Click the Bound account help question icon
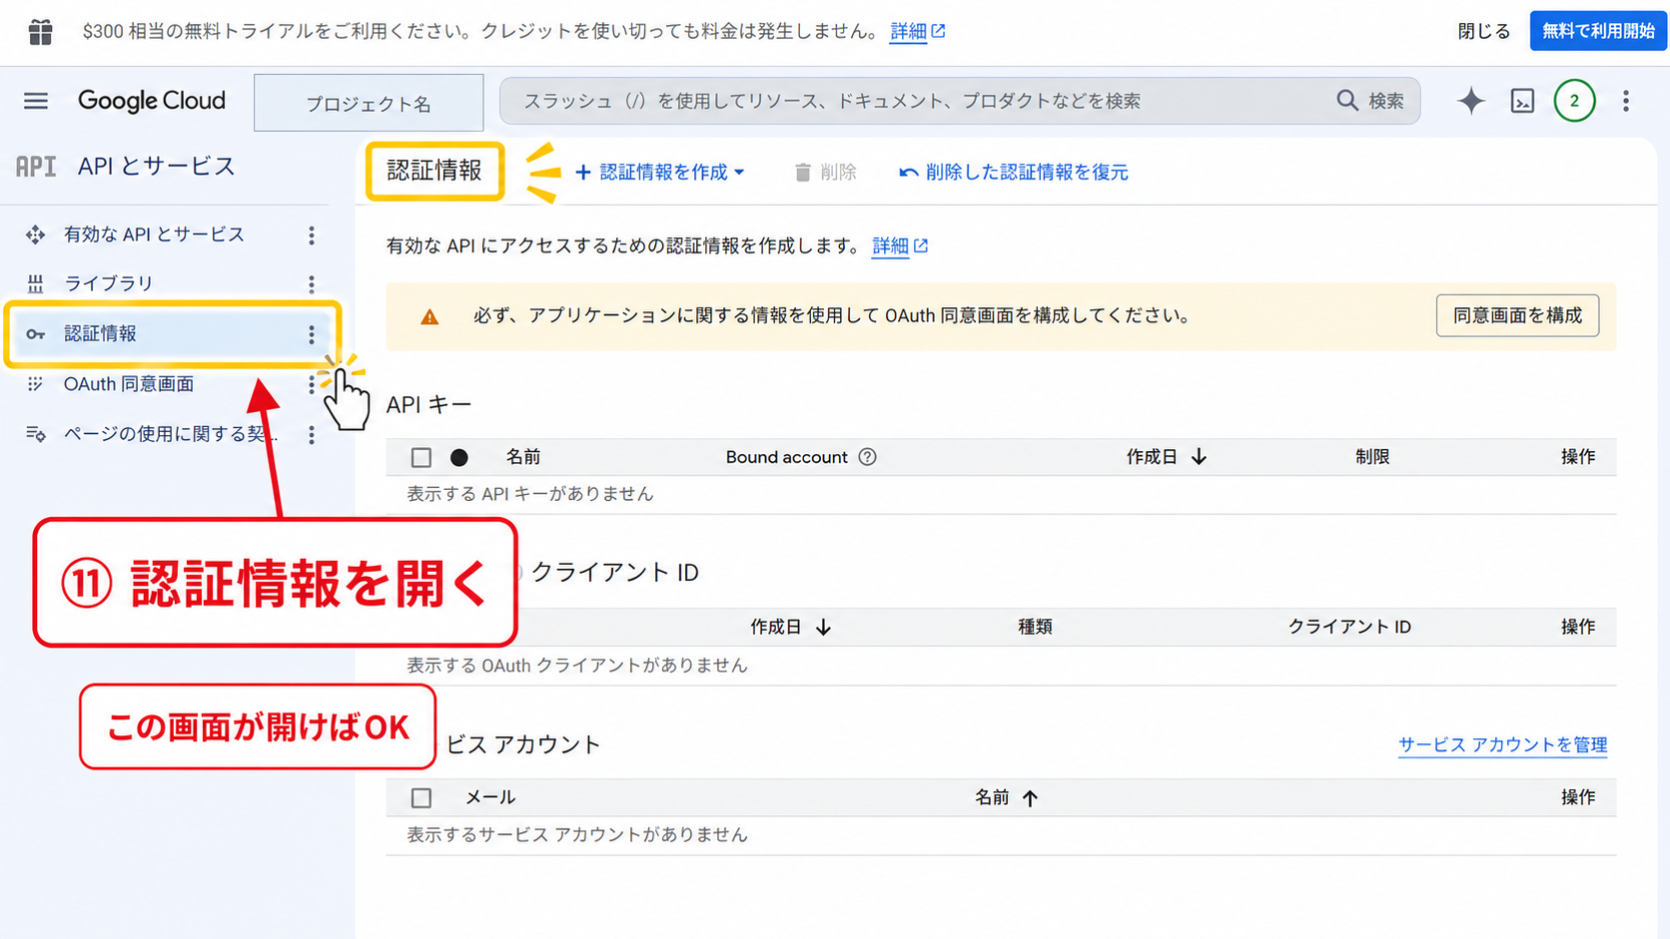This screenshot has width=1670, height=939. pos(868,457)
